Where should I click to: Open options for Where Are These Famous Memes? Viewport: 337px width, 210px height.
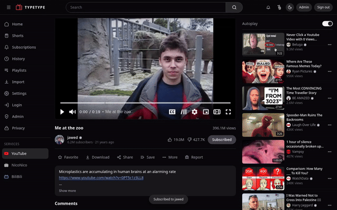(330, 72)
